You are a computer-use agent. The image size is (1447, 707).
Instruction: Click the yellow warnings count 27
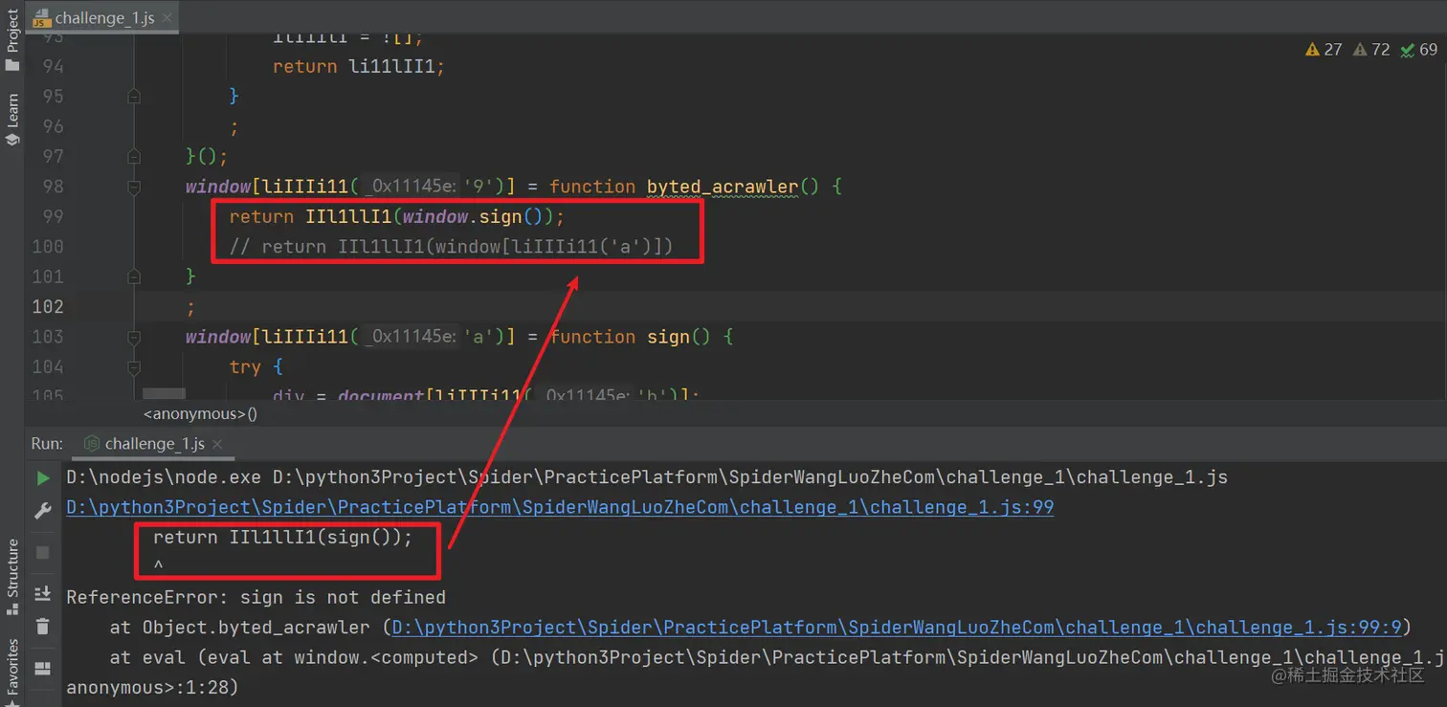coord(1324,50)
